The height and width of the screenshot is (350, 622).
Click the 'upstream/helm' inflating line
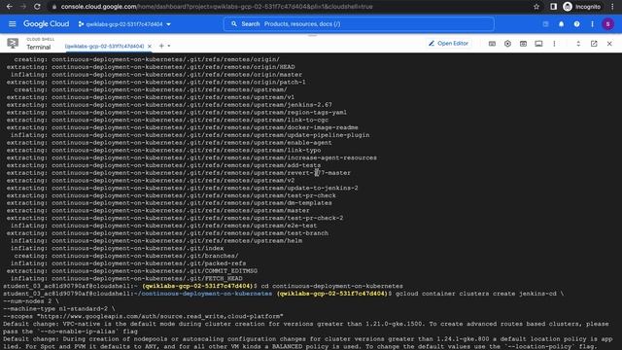(156, 241)
